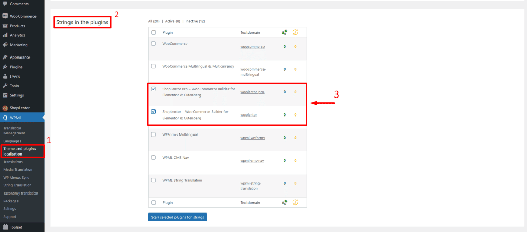The width and height of the screenshot is (527, 232).
Task: Open the wpml-wpforms textdomain link
Action: pyautogui.click(x=253, y=138)
